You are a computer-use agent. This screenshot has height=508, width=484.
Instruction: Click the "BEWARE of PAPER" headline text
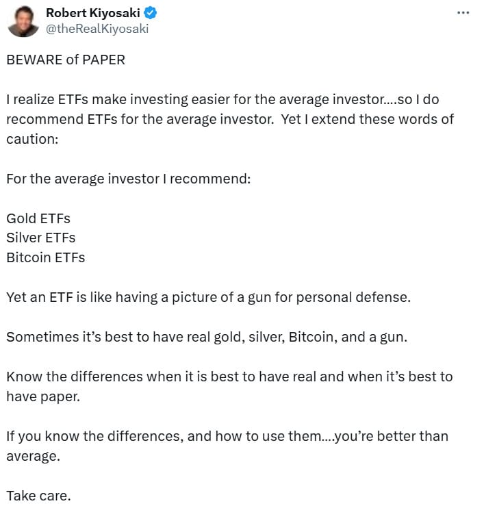pos(66,60)
